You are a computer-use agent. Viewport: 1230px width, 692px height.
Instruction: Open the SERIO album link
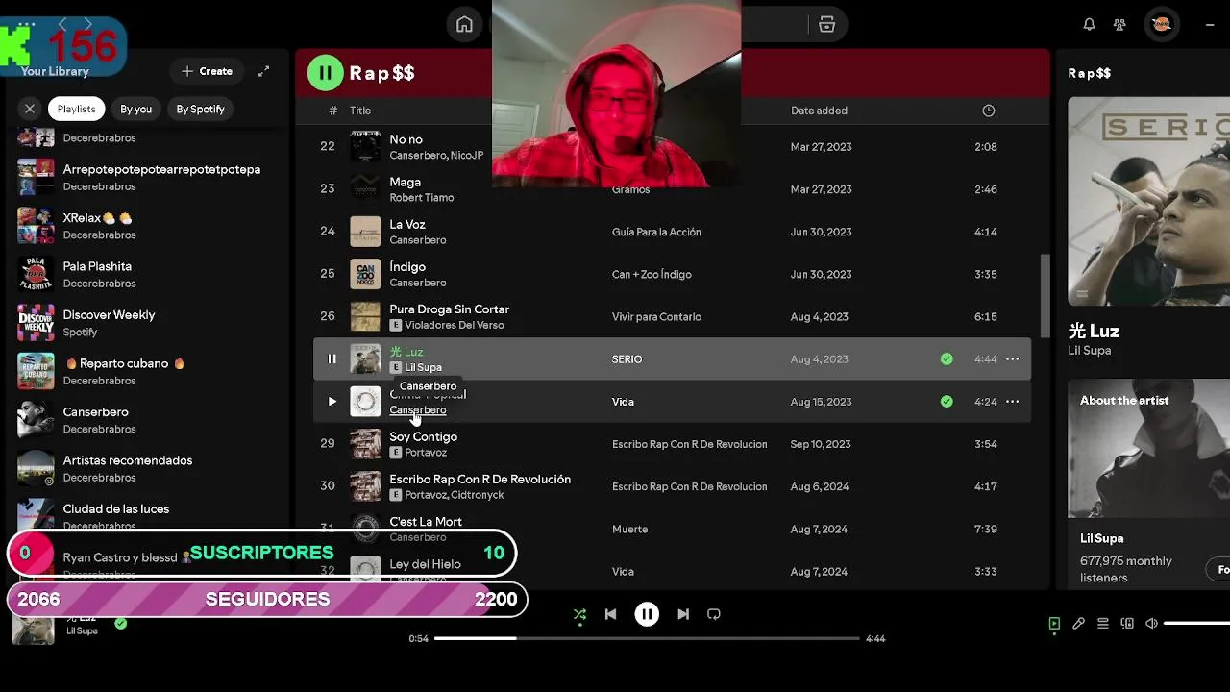click(627, 358)
